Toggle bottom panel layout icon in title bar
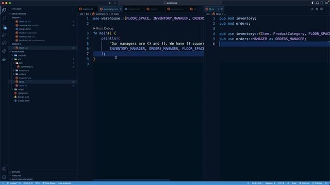 (x=318, y=3)
